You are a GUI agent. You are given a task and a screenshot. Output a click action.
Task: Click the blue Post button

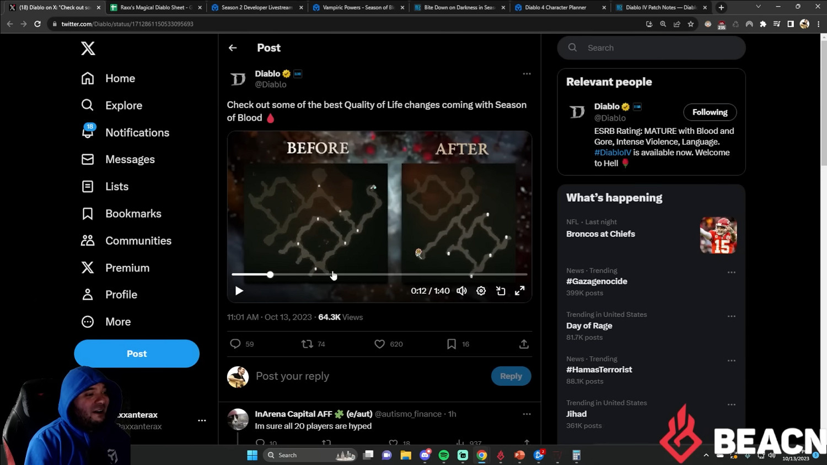(x=137, y=354)
